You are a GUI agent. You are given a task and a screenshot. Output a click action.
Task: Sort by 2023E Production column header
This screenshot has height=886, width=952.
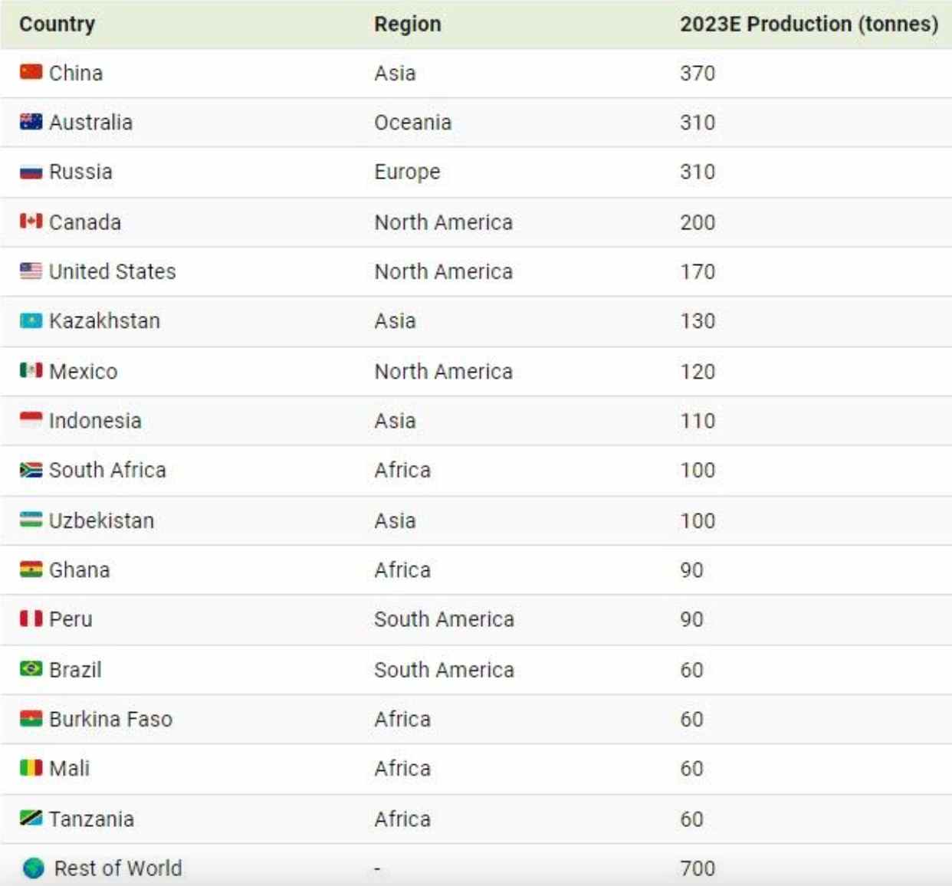tap(809, 24)
